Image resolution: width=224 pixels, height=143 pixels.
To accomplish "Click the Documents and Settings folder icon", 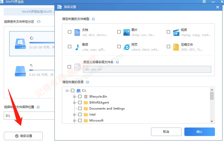I will (86, 109).
